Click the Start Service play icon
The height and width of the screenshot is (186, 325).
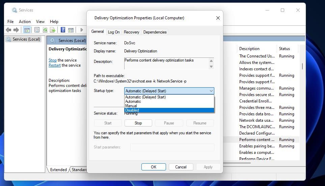tap(82, 30)
